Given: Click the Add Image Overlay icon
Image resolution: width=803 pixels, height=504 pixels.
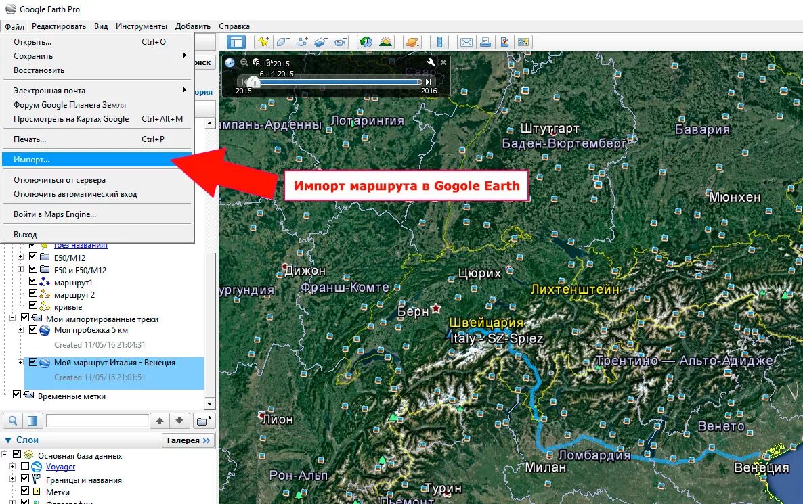Looking at the screenshot, I should click(320, 42).
